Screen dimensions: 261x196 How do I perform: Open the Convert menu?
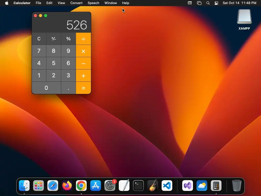tap(76, 3)
